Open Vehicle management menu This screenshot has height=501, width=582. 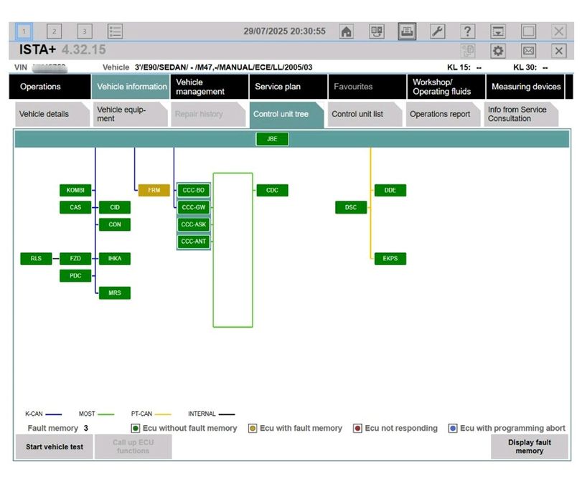coord(210,87)
